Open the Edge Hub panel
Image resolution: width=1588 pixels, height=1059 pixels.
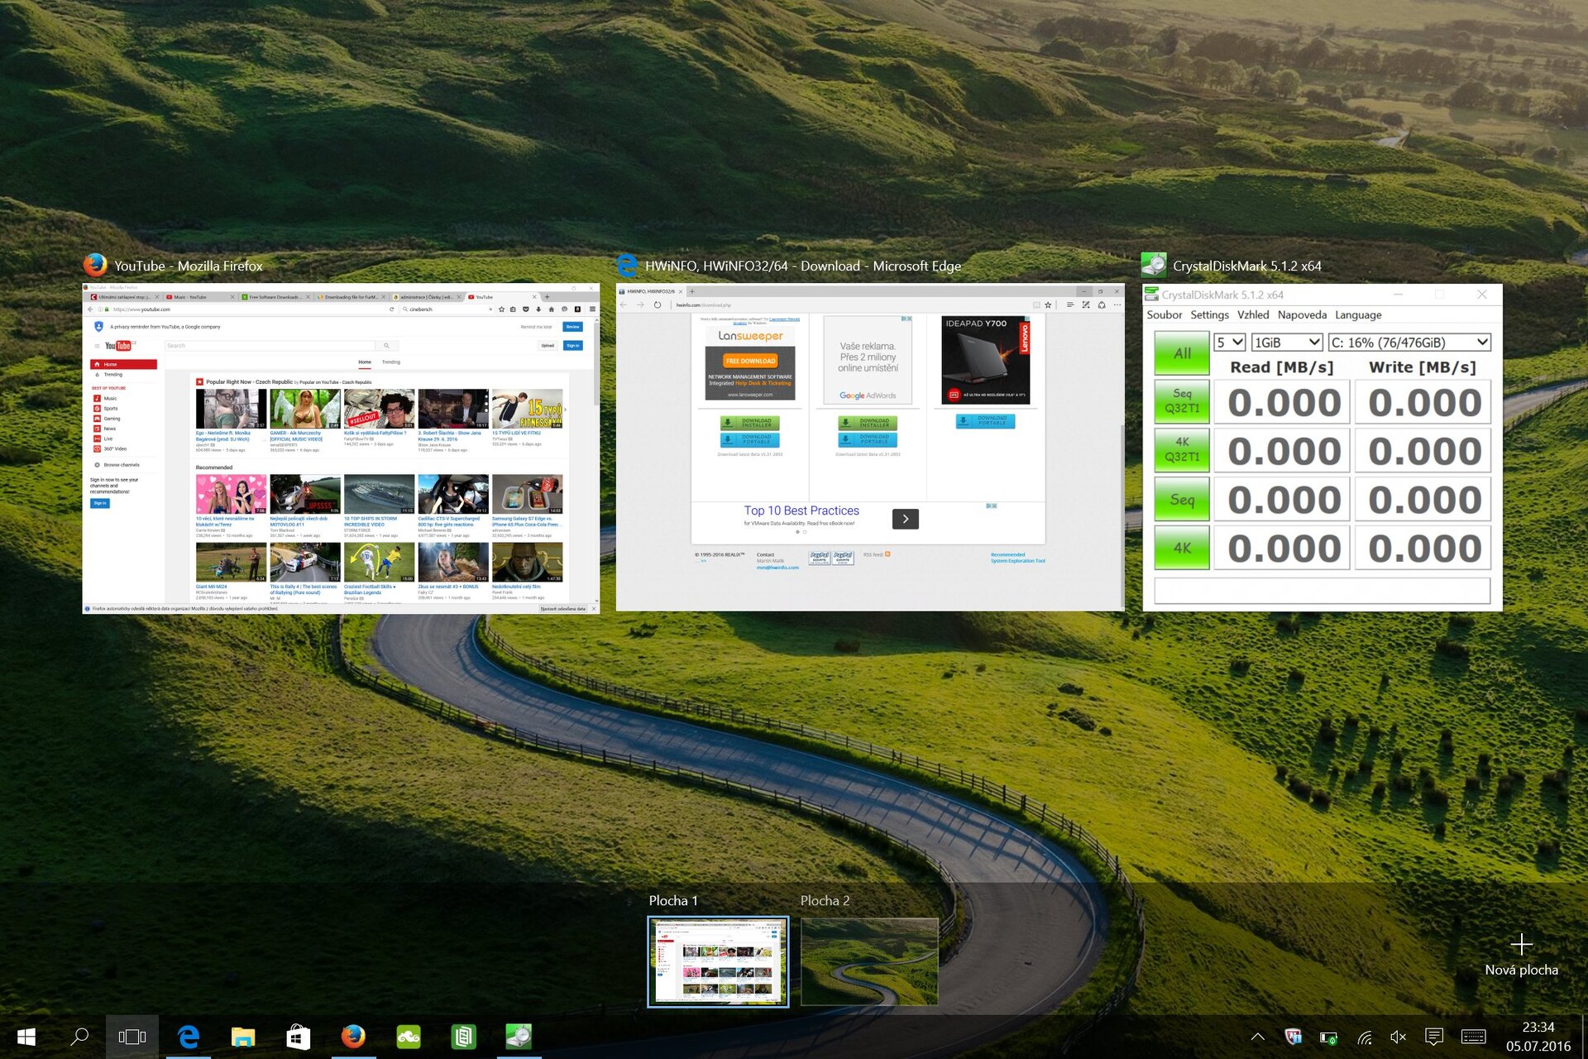(x=1070, y=304)
